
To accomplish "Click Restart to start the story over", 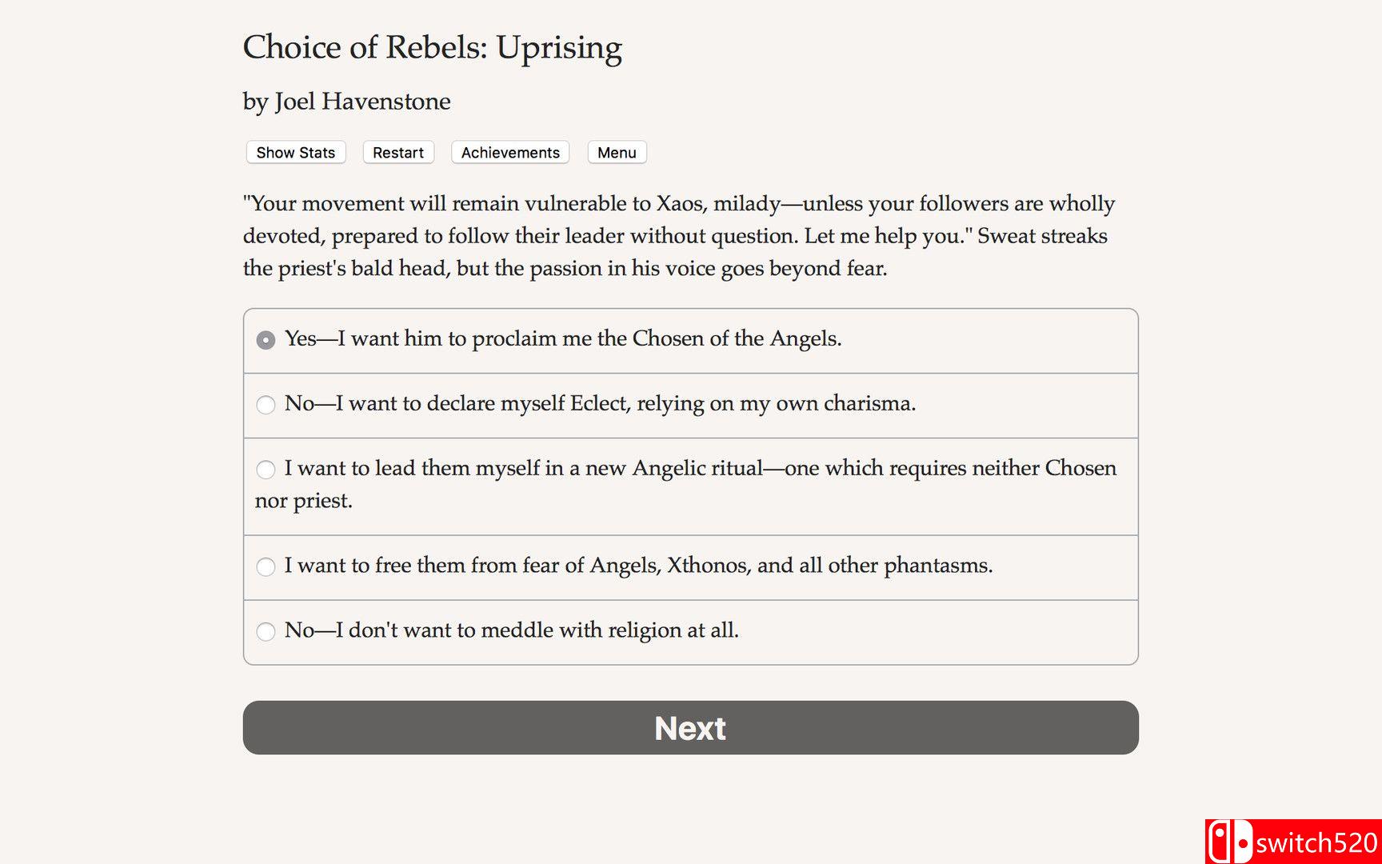I will pyautogui.click(x=397, y=152).
